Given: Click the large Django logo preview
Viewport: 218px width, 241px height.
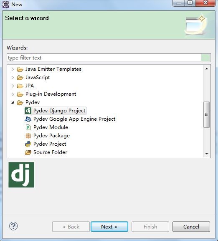Looking at the screenshot, I should coord(21,175).
